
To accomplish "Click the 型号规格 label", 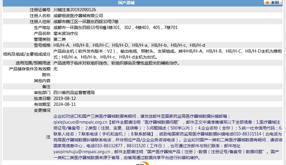I will 42,45.
